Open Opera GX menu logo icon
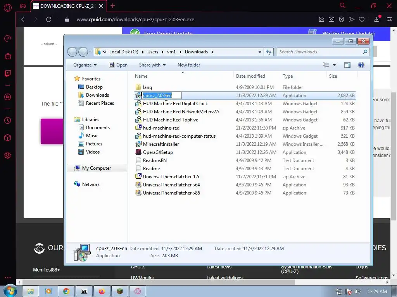 [x=8, y=8]
